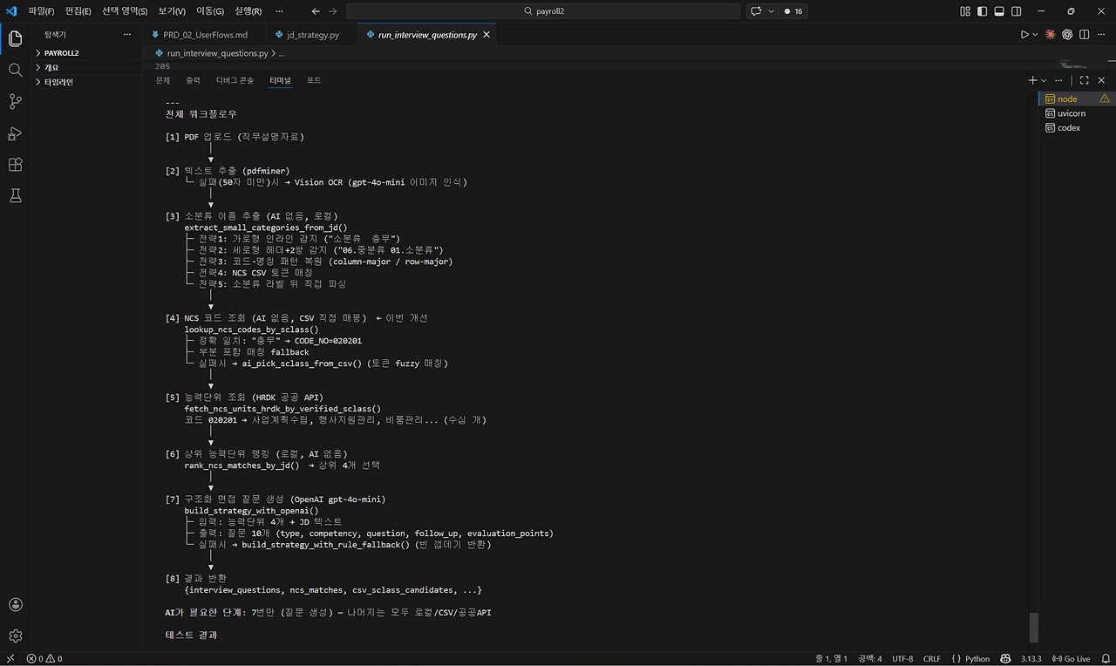Switch to the 출력 output panel tab

click(x=193, y=80)
